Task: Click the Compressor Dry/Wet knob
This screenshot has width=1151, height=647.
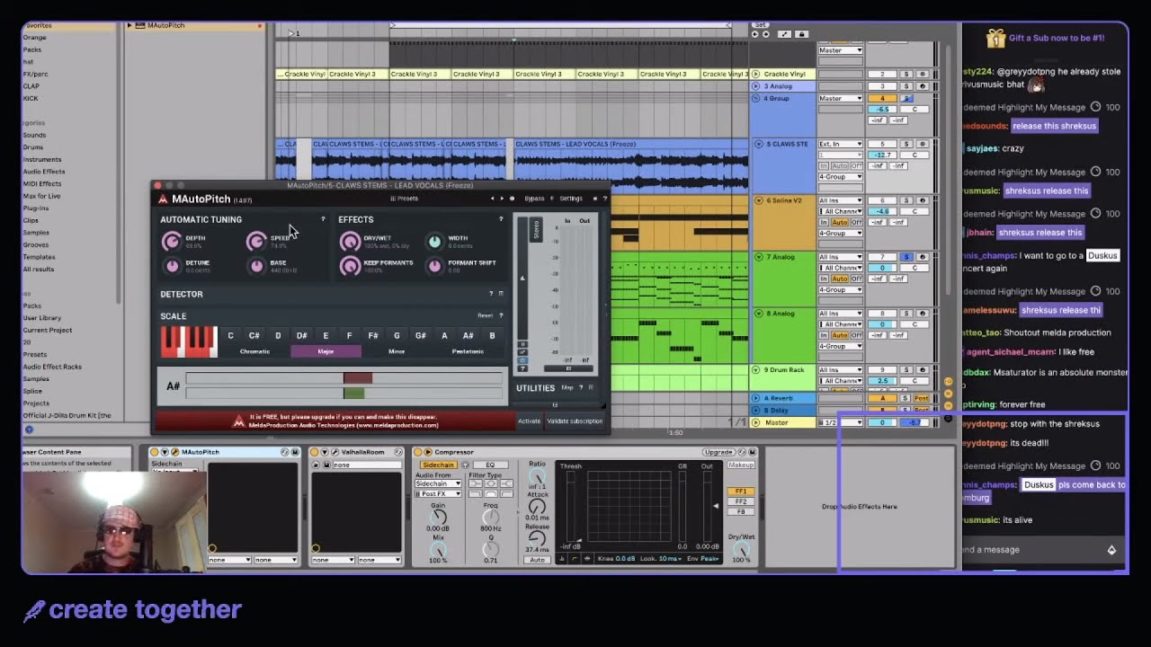Action: pos(741,549)
